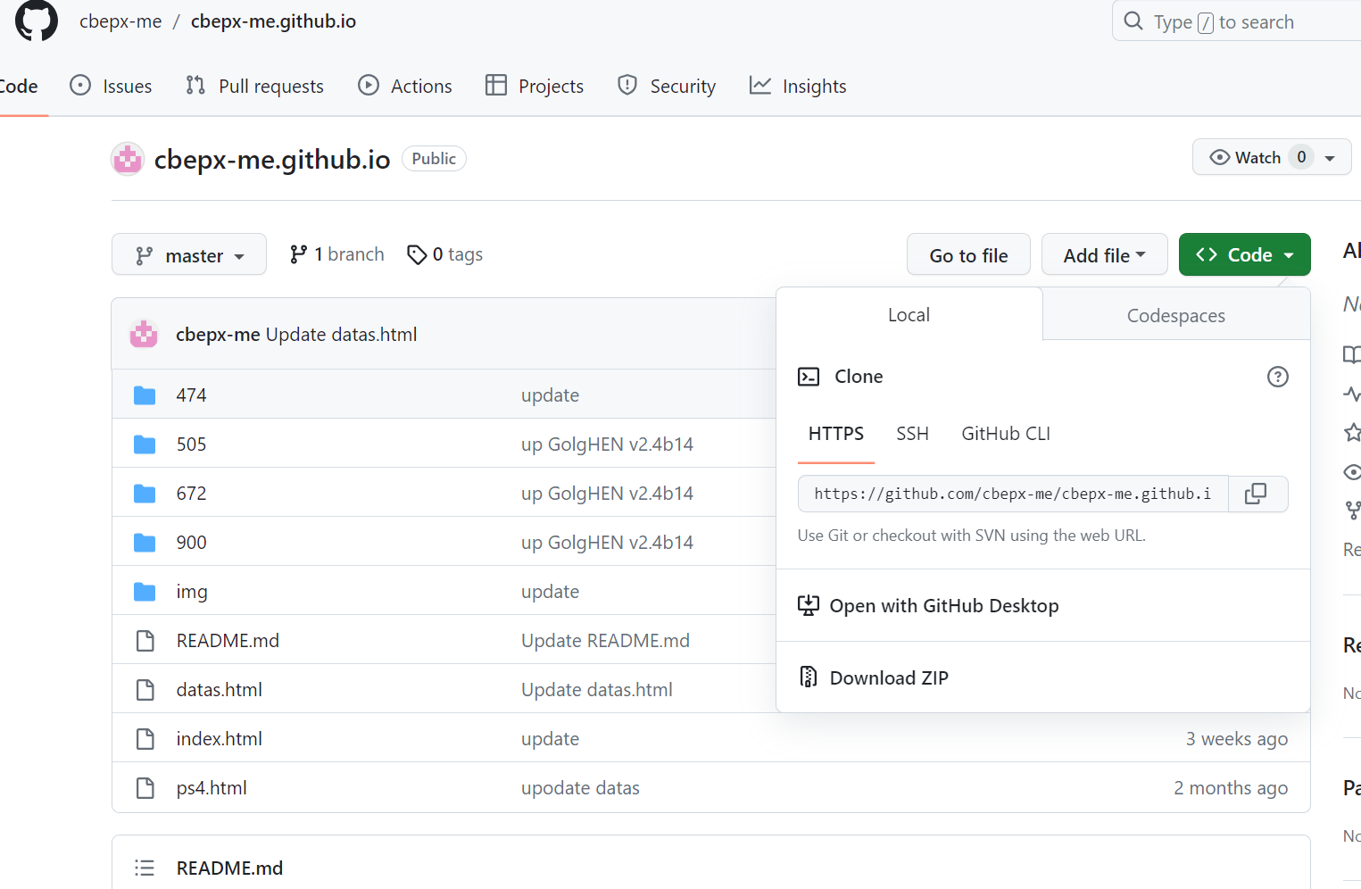Click the repository title cbepx-me.github.io heading
The image size is (1361, 889).
tap(272, 159)
